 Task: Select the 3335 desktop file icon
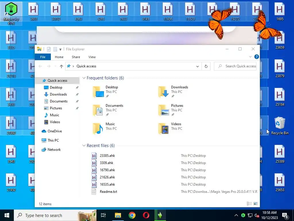coord(11,40)
